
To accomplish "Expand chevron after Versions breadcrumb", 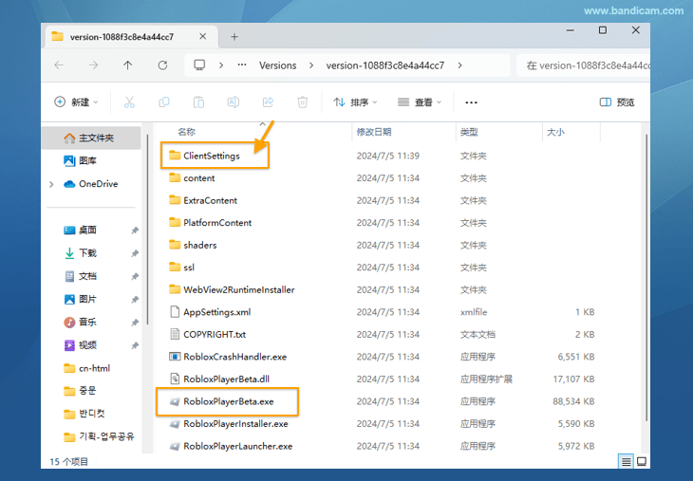I will [x=311, y=65].
